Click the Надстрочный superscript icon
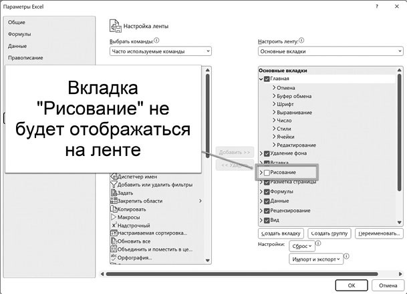This screenshot has width=407, height=294. pyautogui.click(x=114, y=226)
